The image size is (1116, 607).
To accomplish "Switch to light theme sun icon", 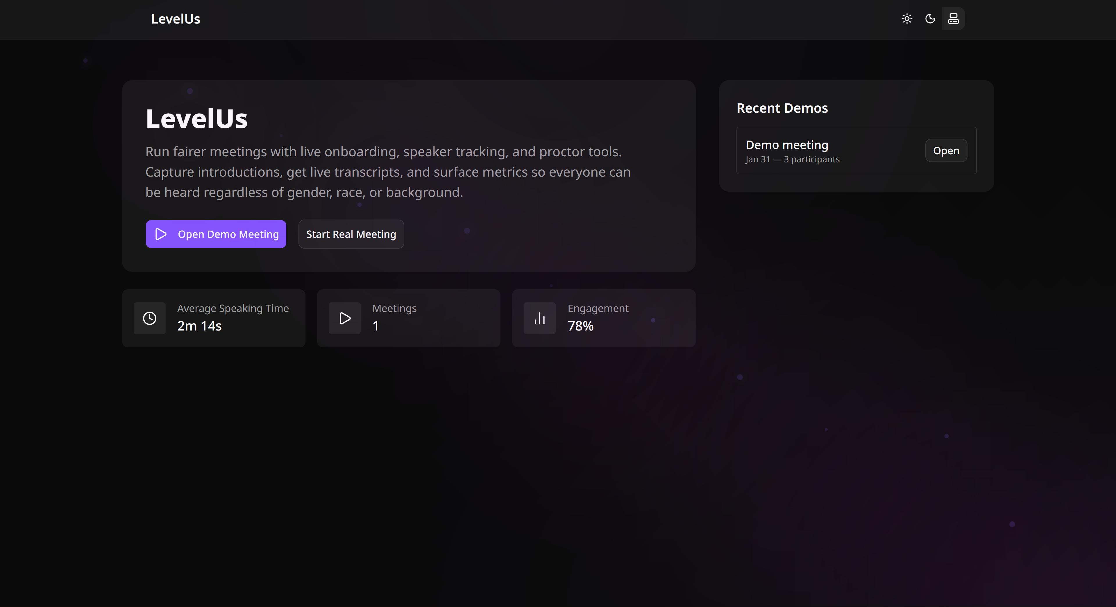I will 907,19.
